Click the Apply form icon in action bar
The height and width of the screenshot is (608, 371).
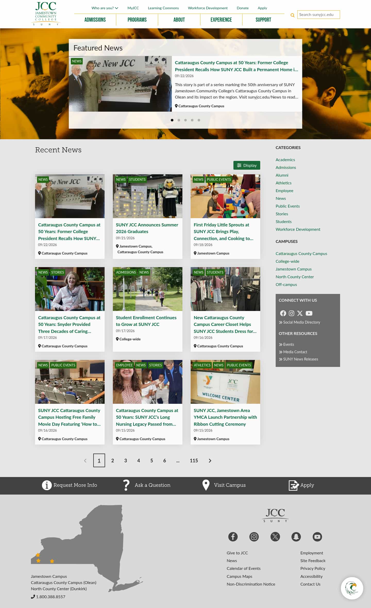click(294, 485)
